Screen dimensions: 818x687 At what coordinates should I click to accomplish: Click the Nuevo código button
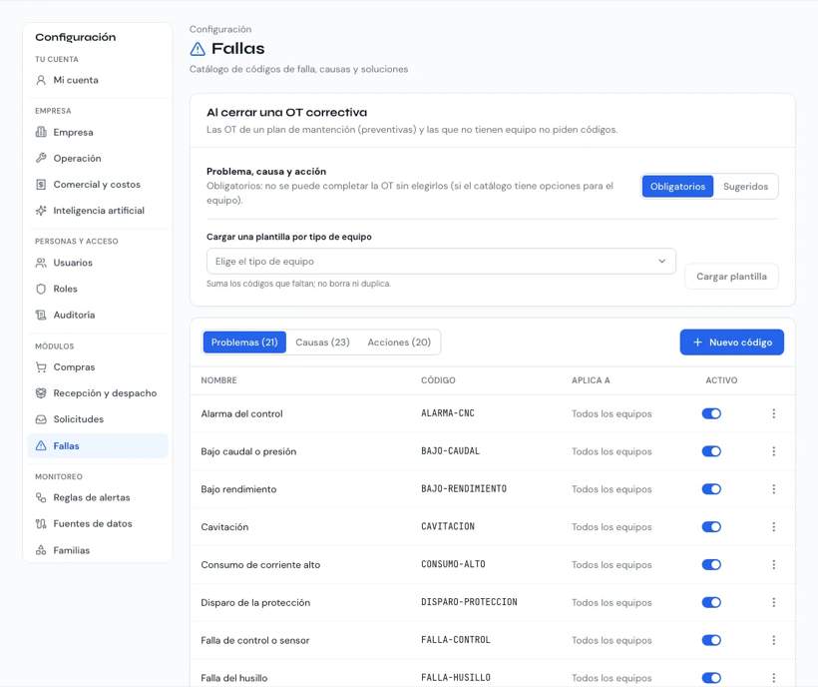click(732, 342)
